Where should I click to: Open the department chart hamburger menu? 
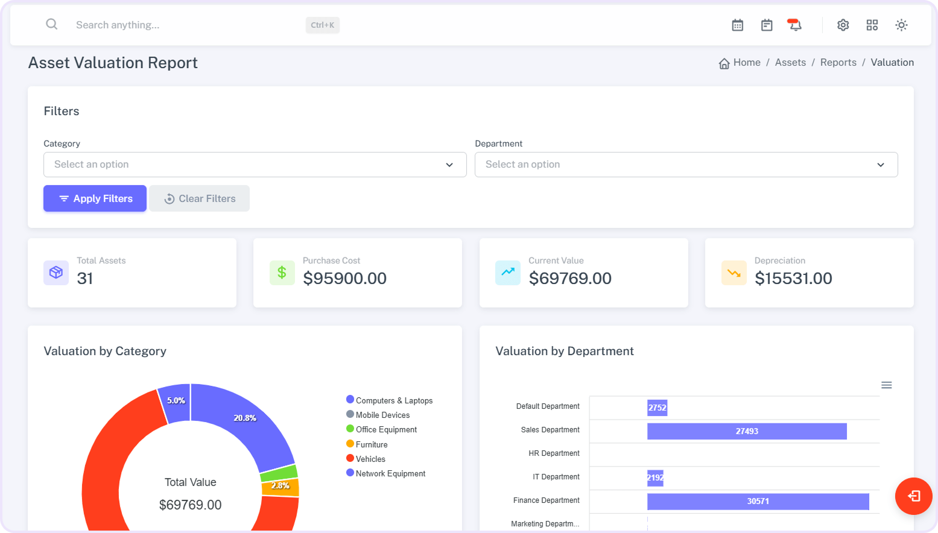point(886,385)
